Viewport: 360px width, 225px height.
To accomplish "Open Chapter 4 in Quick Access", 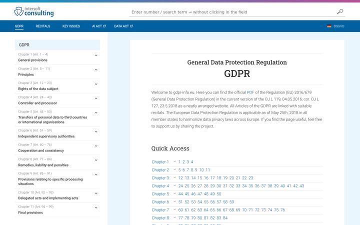I will pos(160,186).
